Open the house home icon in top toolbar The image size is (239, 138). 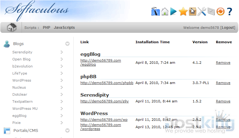click(x=165, y=12)
